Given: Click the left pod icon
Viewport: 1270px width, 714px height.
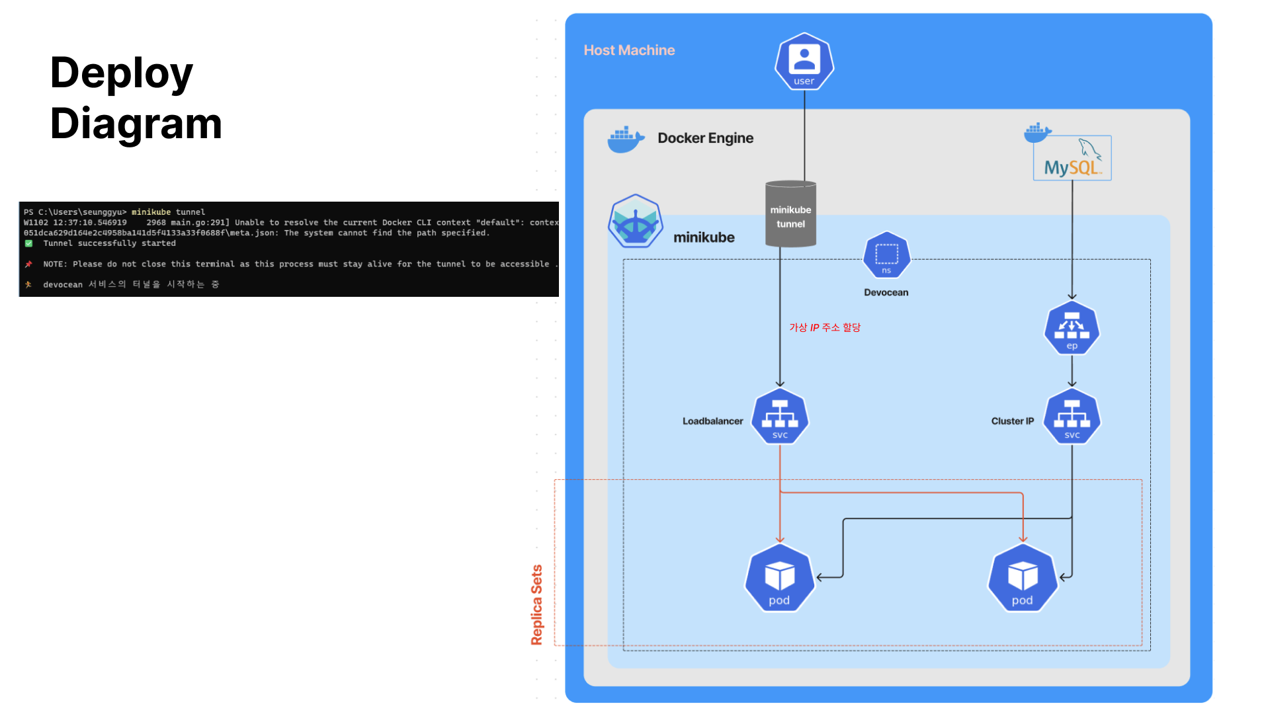Looking at the screenshot, I should [780, 578].
